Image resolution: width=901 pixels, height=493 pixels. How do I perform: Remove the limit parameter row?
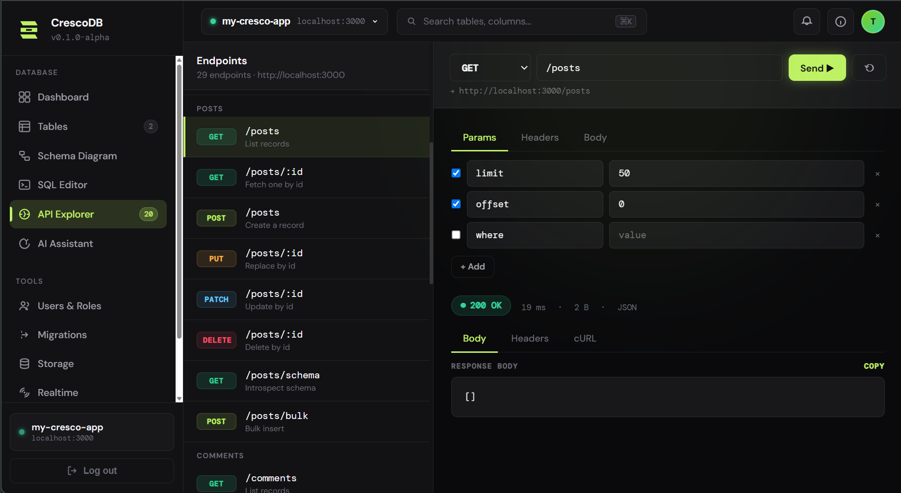(877, 174)
